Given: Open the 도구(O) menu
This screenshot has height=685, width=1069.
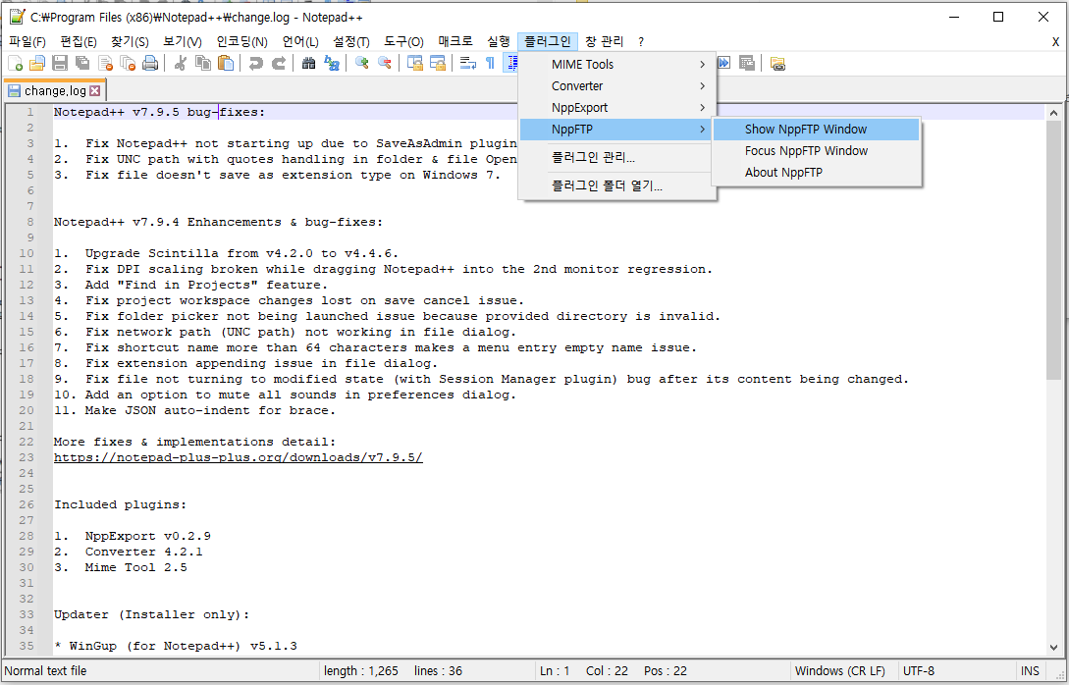Looking at the screenshot, I should (403, 41).
